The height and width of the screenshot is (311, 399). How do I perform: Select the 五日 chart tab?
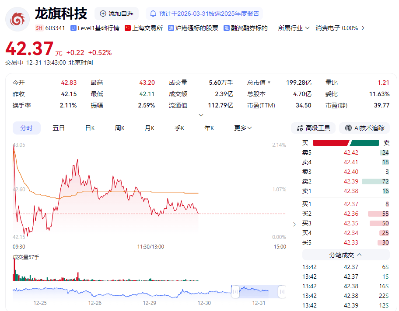(59, 128)
